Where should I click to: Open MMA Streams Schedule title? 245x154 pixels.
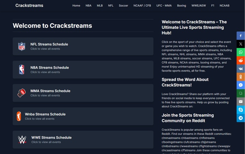point(50,91)
